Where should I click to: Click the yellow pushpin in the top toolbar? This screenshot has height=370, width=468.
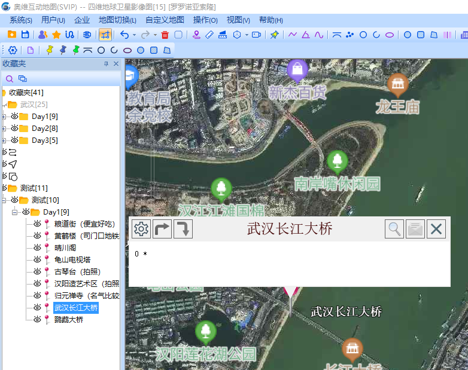click(x=274, y=35)
